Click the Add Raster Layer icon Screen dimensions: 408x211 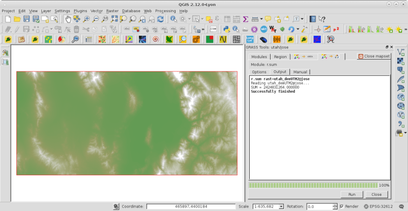[401, 61]
